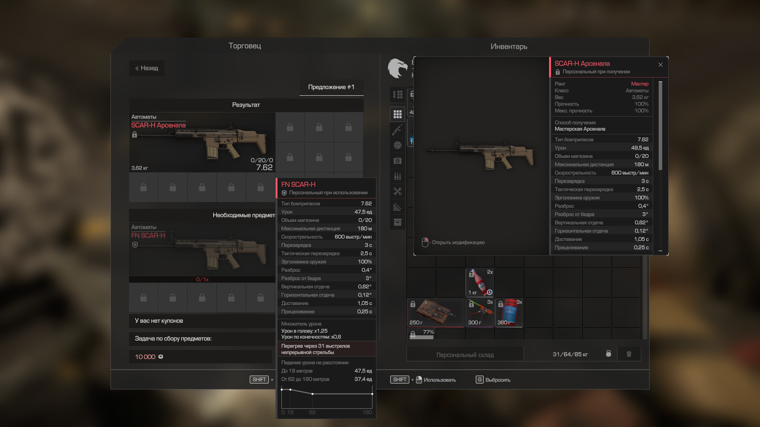Filter inventory by weapons rifle icon
The height and width of the screenshot is (427, 760).
pos(397,130)
